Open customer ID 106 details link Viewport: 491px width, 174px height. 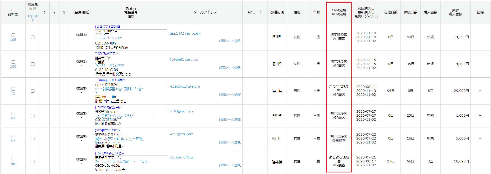click(x=13, y=40)
